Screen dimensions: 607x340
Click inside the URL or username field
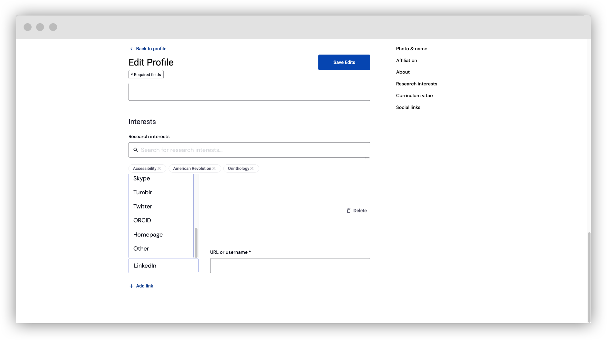click(290, 266)
